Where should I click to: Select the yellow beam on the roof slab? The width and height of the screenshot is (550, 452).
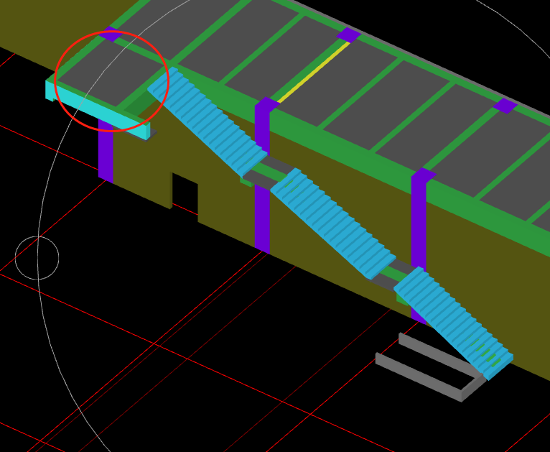tap(313, 73)
